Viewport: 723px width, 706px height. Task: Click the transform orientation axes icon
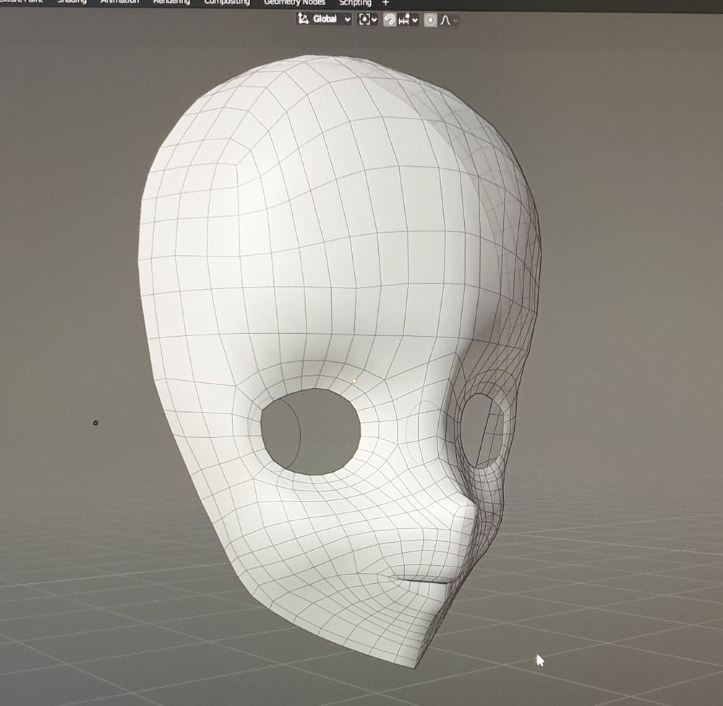(x=303, y=20)
